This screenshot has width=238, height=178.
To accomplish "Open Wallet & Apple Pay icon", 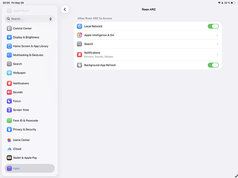I will pyautogui.click(x=9, y=158).
